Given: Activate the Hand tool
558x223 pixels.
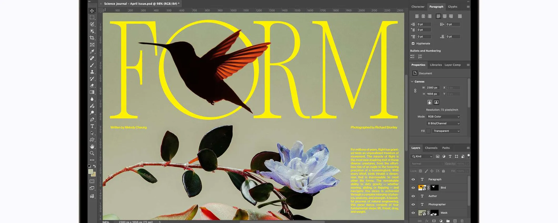Looking at the screenshot, I should pos(92,146).
